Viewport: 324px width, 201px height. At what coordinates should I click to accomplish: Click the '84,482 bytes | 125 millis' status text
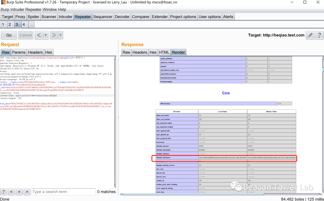[x=302, y=199]
